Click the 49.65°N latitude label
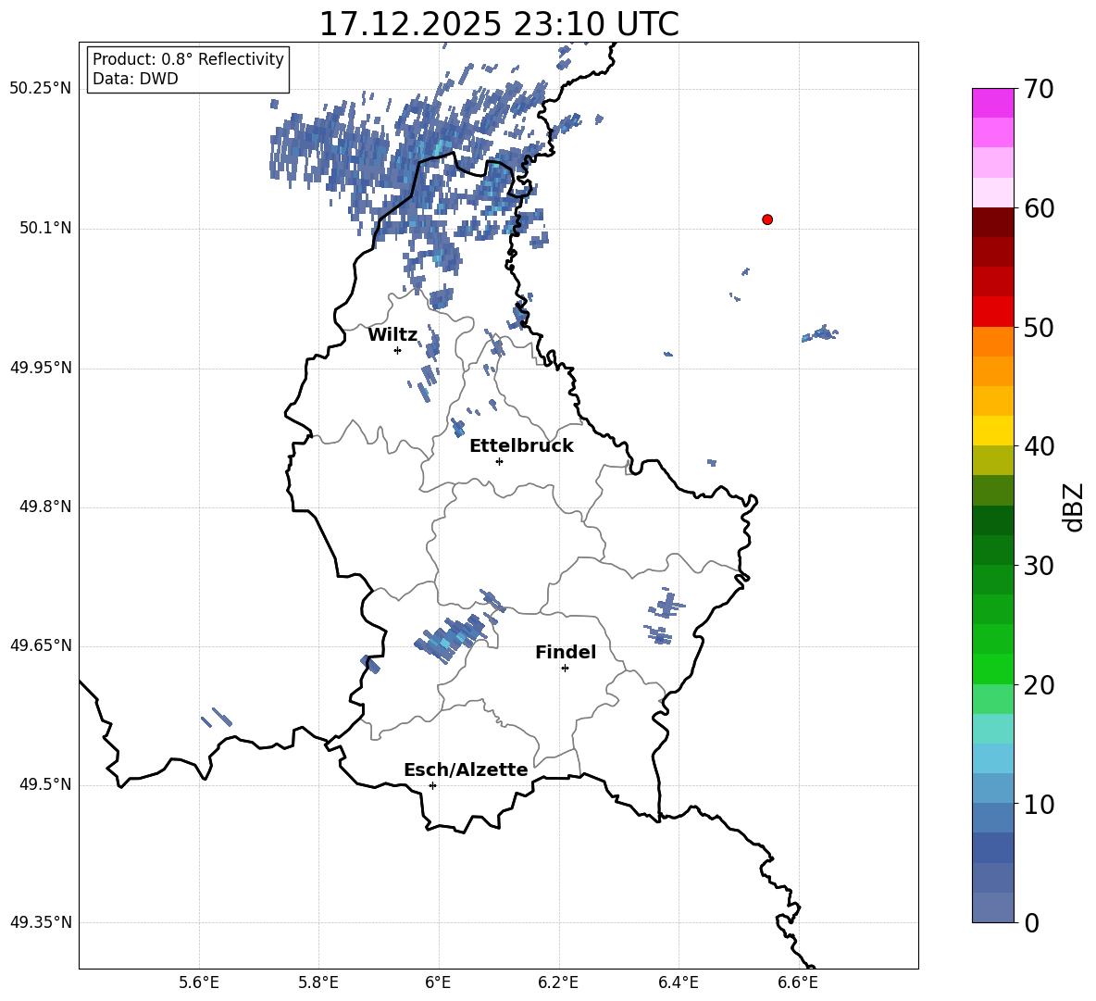Viewport: 1096px width, 1001px height. (41, 645)
